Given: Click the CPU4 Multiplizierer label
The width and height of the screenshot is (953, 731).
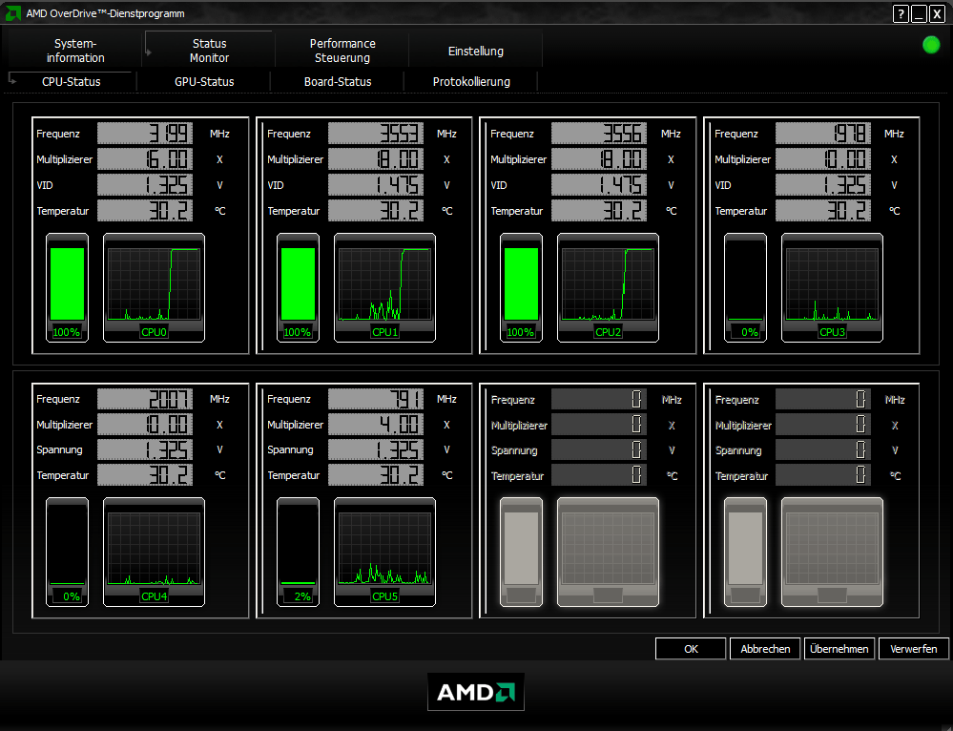Looking at the screenshot, I should click(x=65, y=425).
